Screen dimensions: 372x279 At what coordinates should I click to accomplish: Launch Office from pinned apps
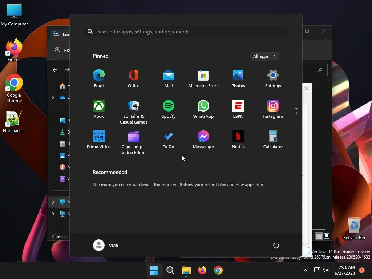coord(134,78)
